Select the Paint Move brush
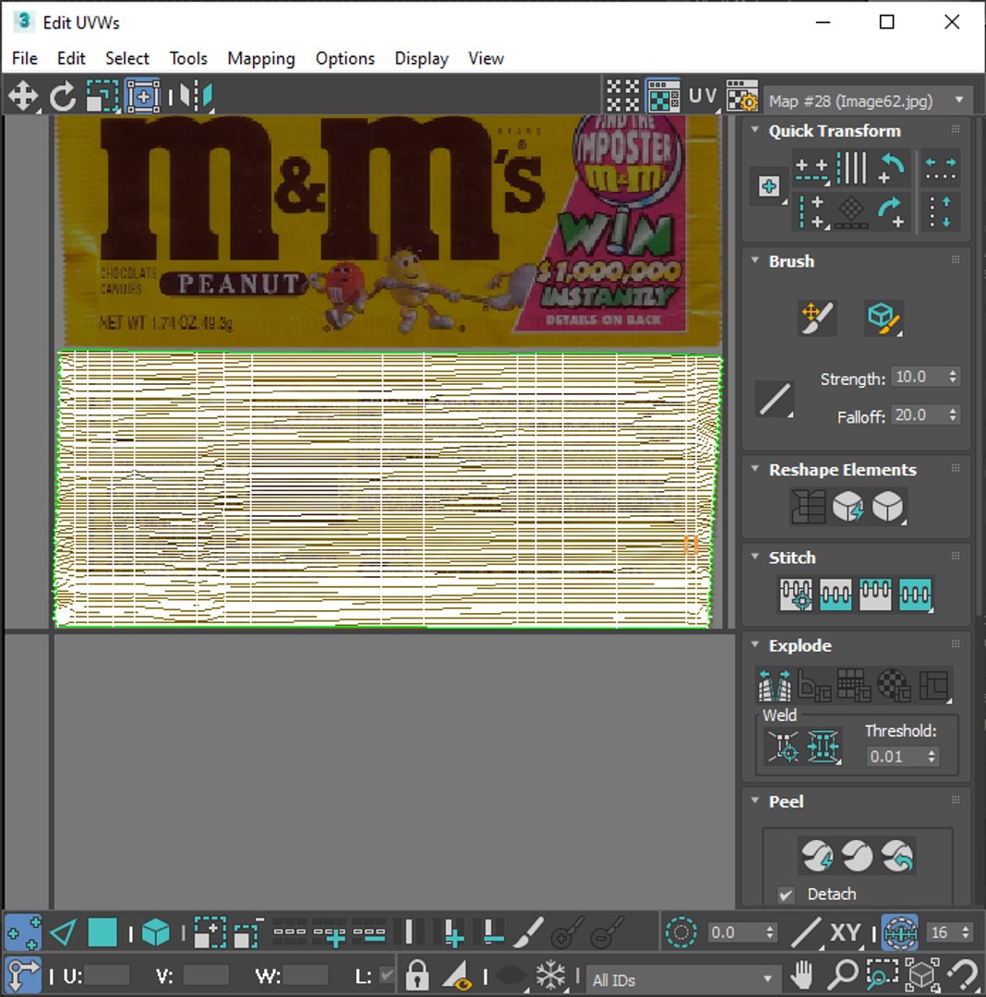 818,318
